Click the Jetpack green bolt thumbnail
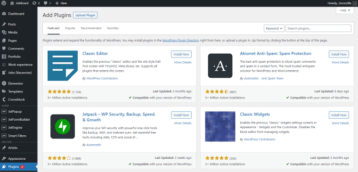358x172 pixels. 63,127
